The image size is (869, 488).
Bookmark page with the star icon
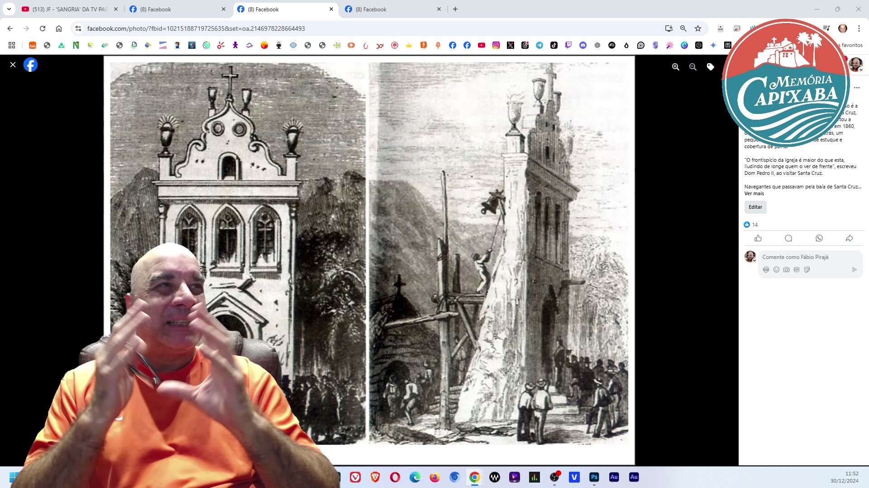(x=698, y=28)
